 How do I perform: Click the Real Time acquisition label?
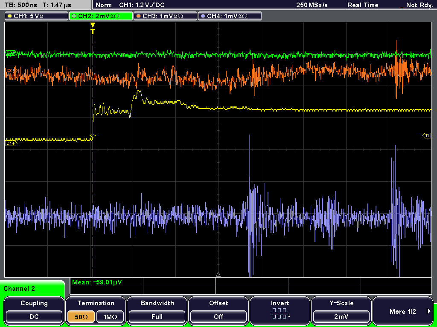[x=363, y=5]
